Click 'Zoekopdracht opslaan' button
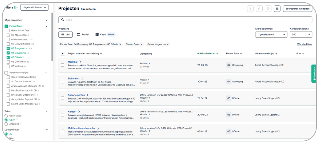 pyautogui.click(x=297, y=9)
